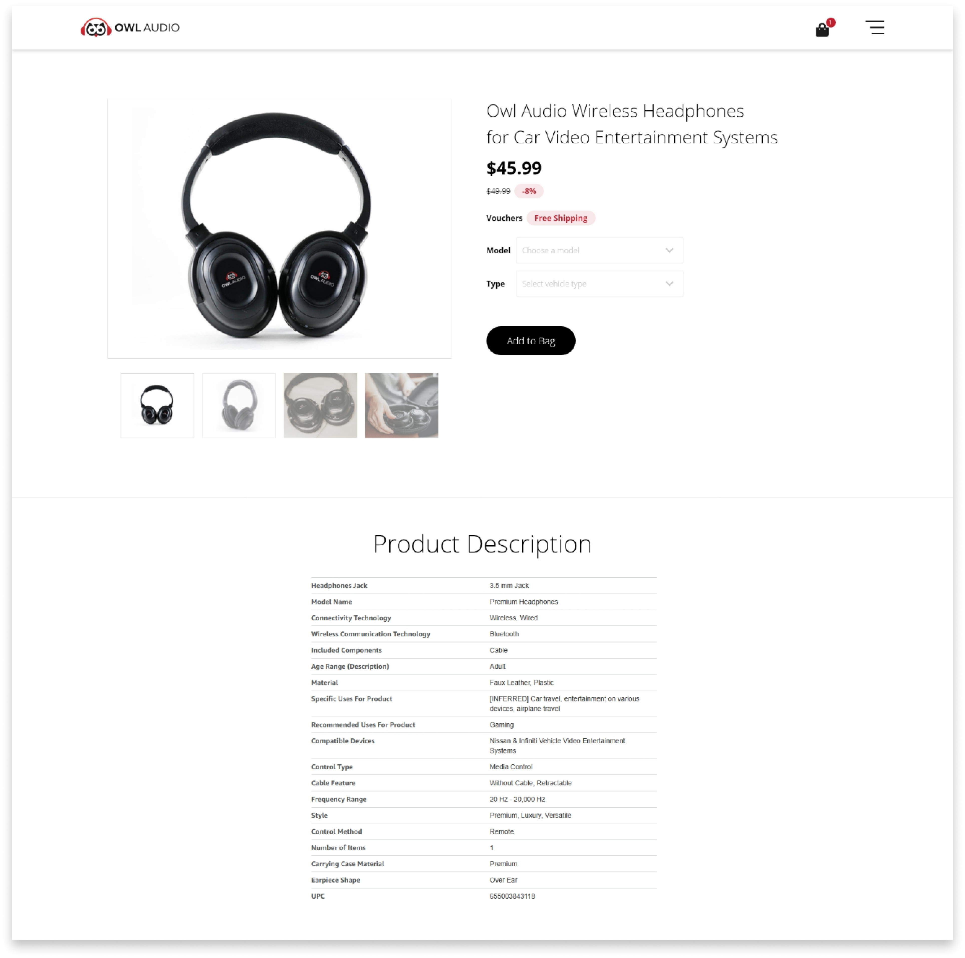Click the Owl Audio brand name text

pyautogui.click(x=147, y=28)
